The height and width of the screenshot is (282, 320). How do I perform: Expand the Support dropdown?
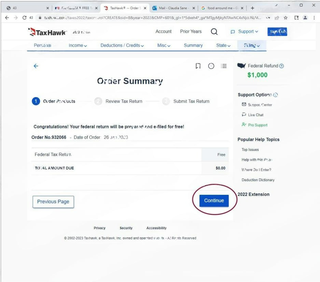tap(245, 32)
